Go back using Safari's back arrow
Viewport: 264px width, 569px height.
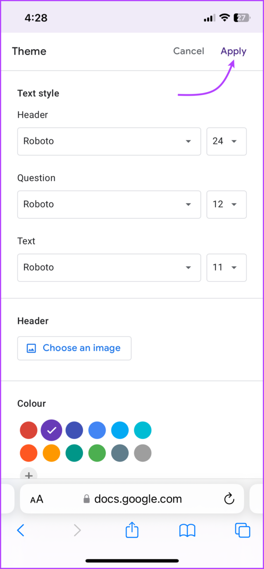pyautogui.click(x=21, y=530)
